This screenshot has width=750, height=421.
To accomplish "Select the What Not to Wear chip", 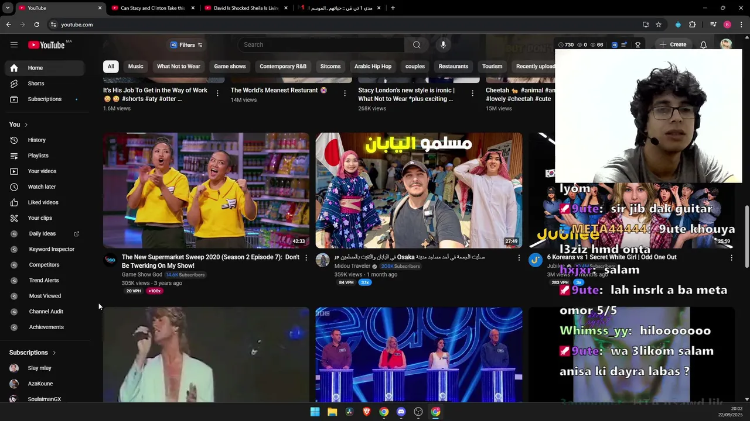I will pos(179,67).
